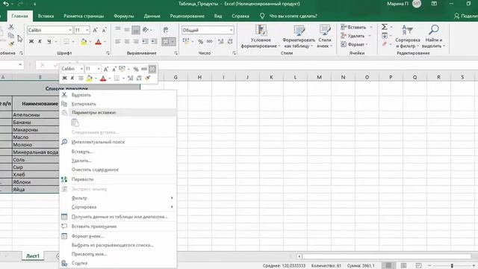Apply red font color from ribbon
The width and height of the screenshot is (478, 269).
(98, 42)
